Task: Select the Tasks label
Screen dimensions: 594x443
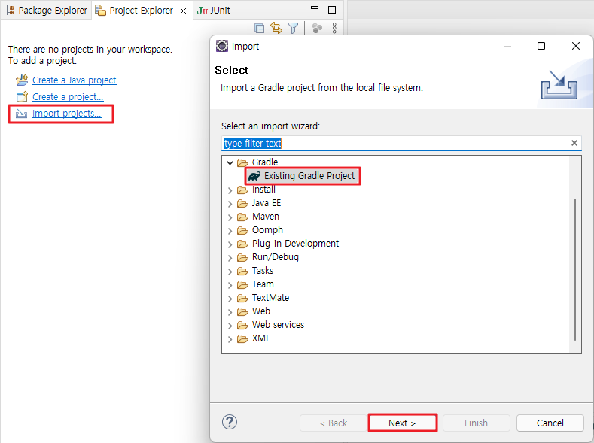Action: (x=263, y=271)
